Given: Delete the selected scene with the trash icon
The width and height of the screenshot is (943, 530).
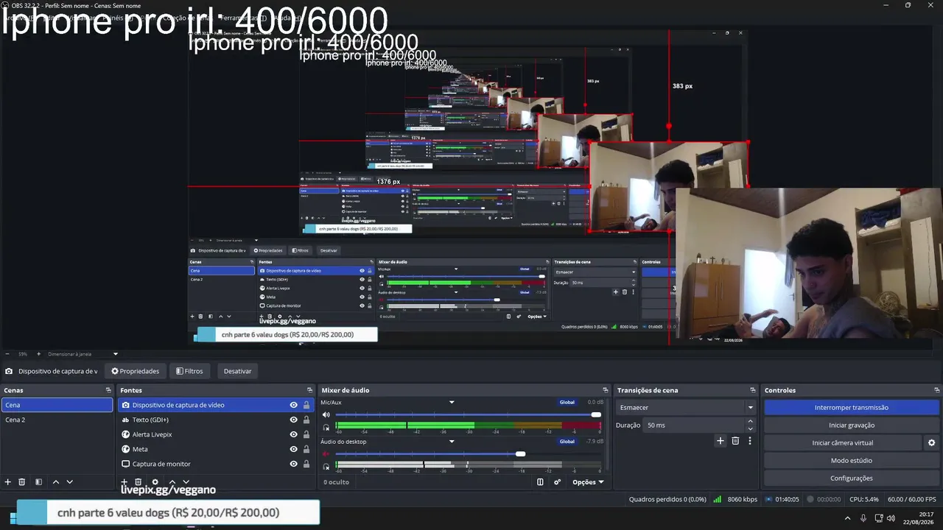Looking at the screenshot, I should [x=22, y=482].
